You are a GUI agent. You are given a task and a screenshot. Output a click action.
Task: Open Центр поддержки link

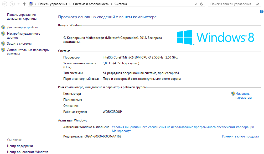20,146
